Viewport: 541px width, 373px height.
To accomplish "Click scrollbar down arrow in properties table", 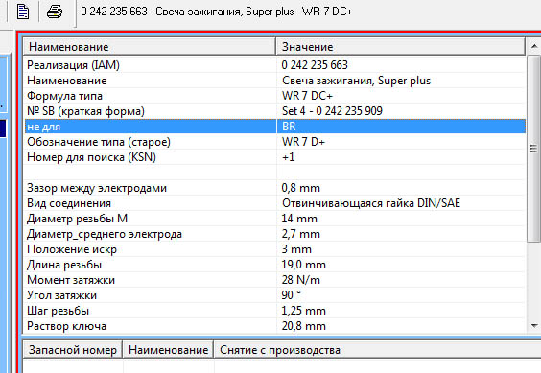I will (x=534, y=326).
